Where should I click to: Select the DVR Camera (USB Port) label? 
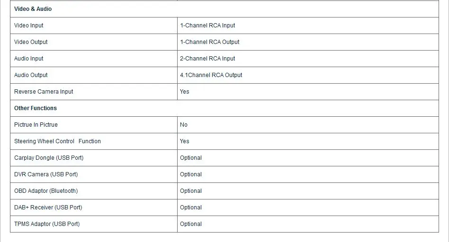(x=46, y=174)
